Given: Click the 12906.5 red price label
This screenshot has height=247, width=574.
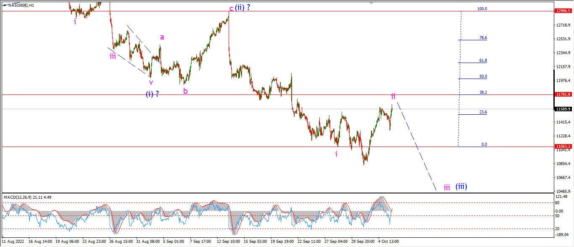Looking at the screenshot, I should tap(563, 11).
